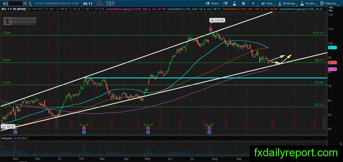
Task: Open the Studies menu
Action: tap(308, 3)
